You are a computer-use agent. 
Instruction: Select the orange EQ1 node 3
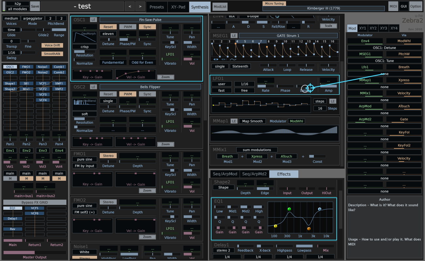tap(309, 229)
